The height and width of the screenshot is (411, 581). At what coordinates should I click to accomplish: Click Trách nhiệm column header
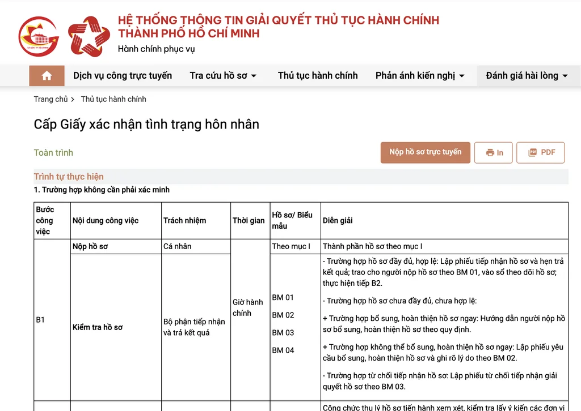196,220
